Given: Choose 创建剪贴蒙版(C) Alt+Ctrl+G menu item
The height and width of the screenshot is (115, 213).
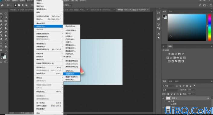Looking at the screenshot, I should 49,49.
